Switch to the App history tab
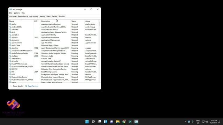The height and width of the screenshot is (125, 223). coord(33,16)
